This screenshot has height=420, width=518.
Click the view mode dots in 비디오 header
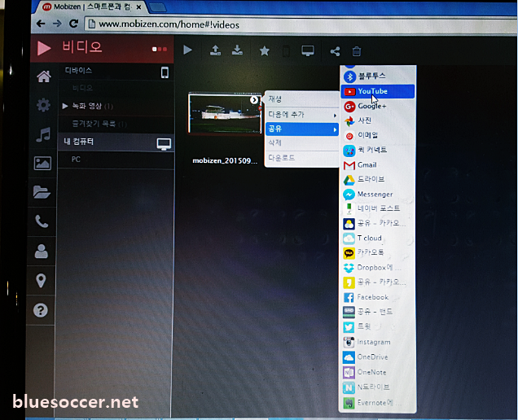coord(160,49)
